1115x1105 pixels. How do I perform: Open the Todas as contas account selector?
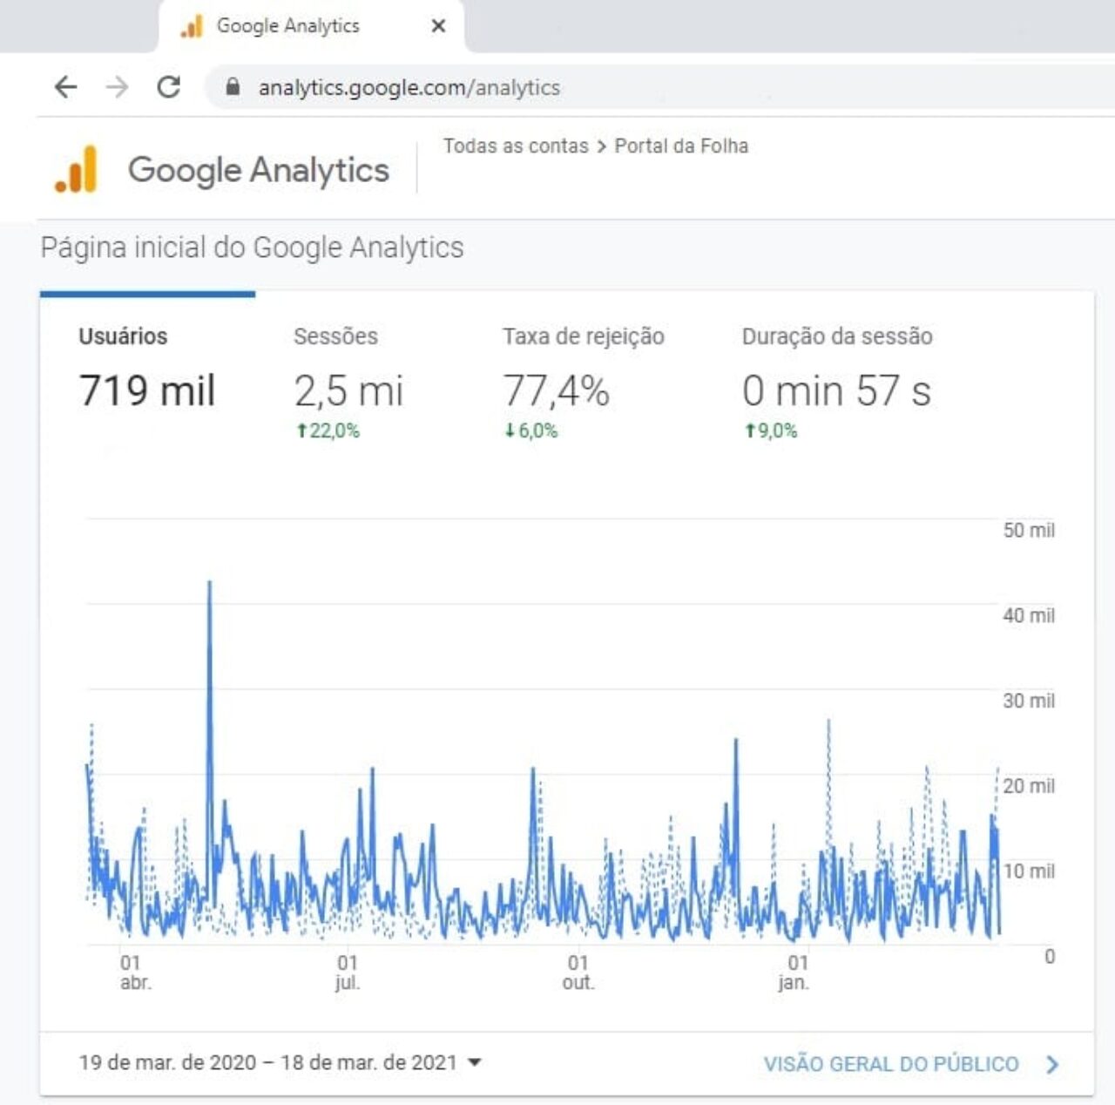click(x=516, y=146)
